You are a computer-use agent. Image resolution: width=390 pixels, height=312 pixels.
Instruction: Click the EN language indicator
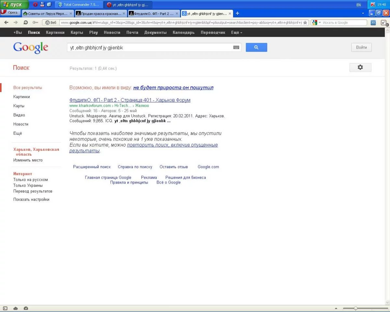click(x=358, y=5)
